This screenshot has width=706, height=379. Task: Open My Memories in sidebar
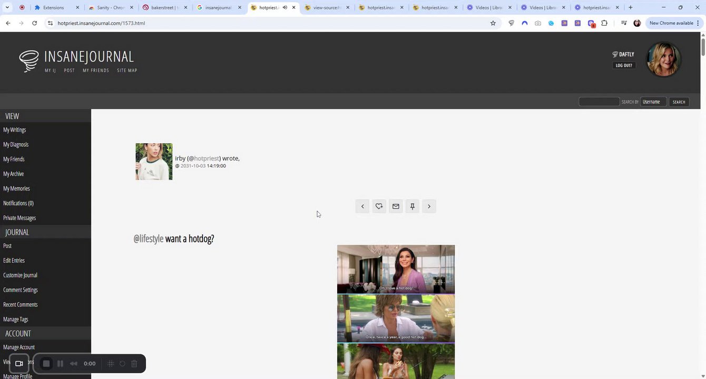point(16,188)
